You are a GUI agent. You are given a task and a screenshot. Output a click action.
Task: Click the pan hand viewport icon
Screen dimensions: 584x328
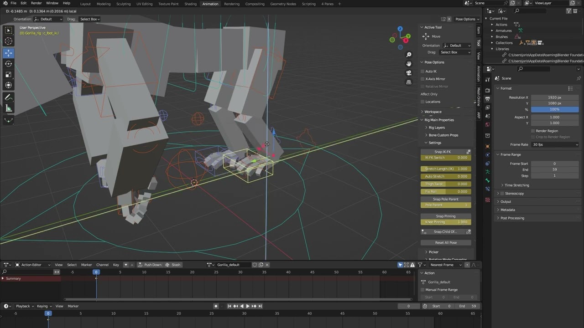coord(409,63)
